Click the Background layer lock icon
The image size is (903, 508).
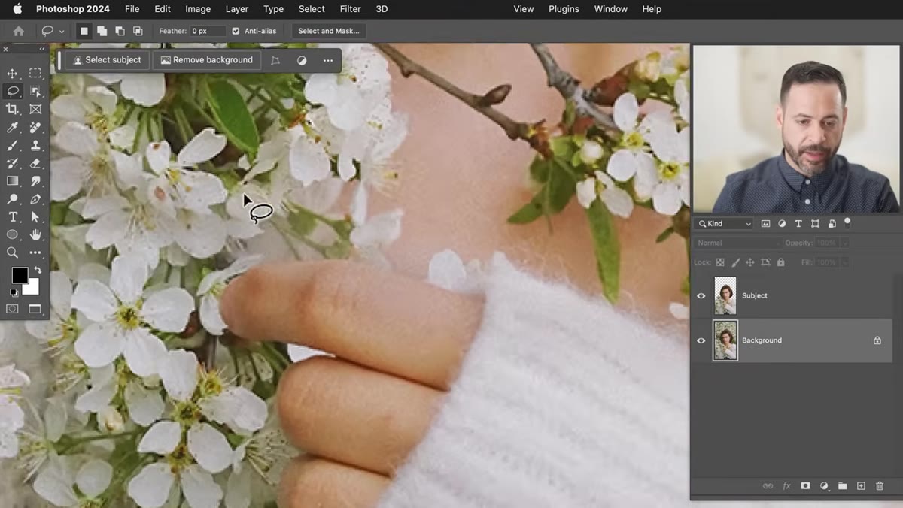[x=877, y=340]
